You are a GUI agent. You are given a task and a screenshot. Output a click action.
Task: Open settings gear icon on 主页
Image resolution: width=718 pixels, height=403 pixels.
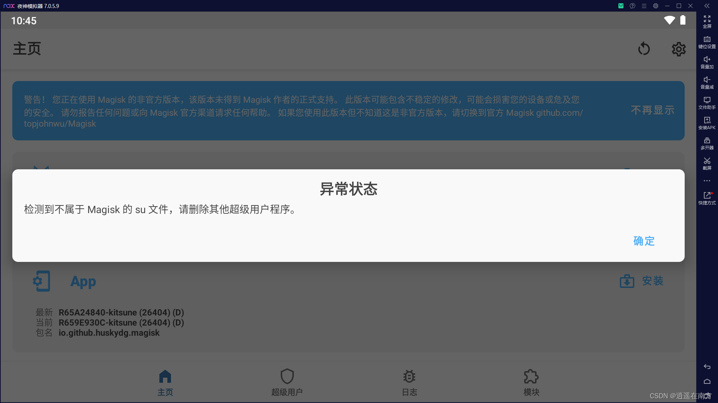coord(679,49)
